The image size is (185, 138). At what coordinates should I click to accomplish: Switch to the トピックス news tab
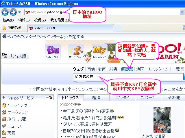coord(71,98)
